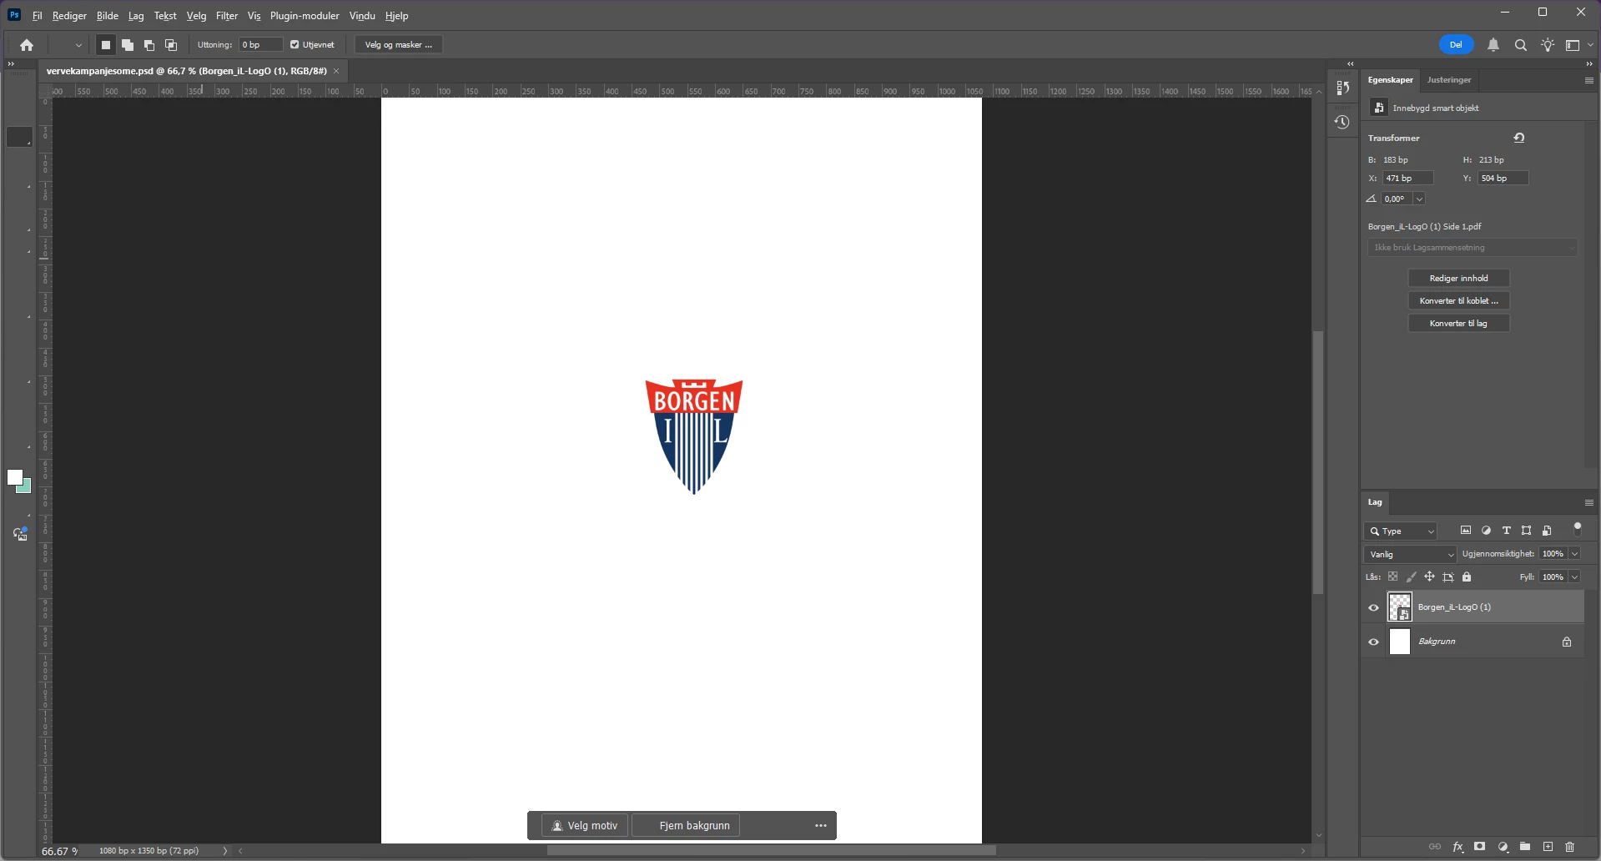The width and height of the screenshot is (1601, 861).
Task: Swap to quick mask icon in toolbar
Action: click(20, 534)
